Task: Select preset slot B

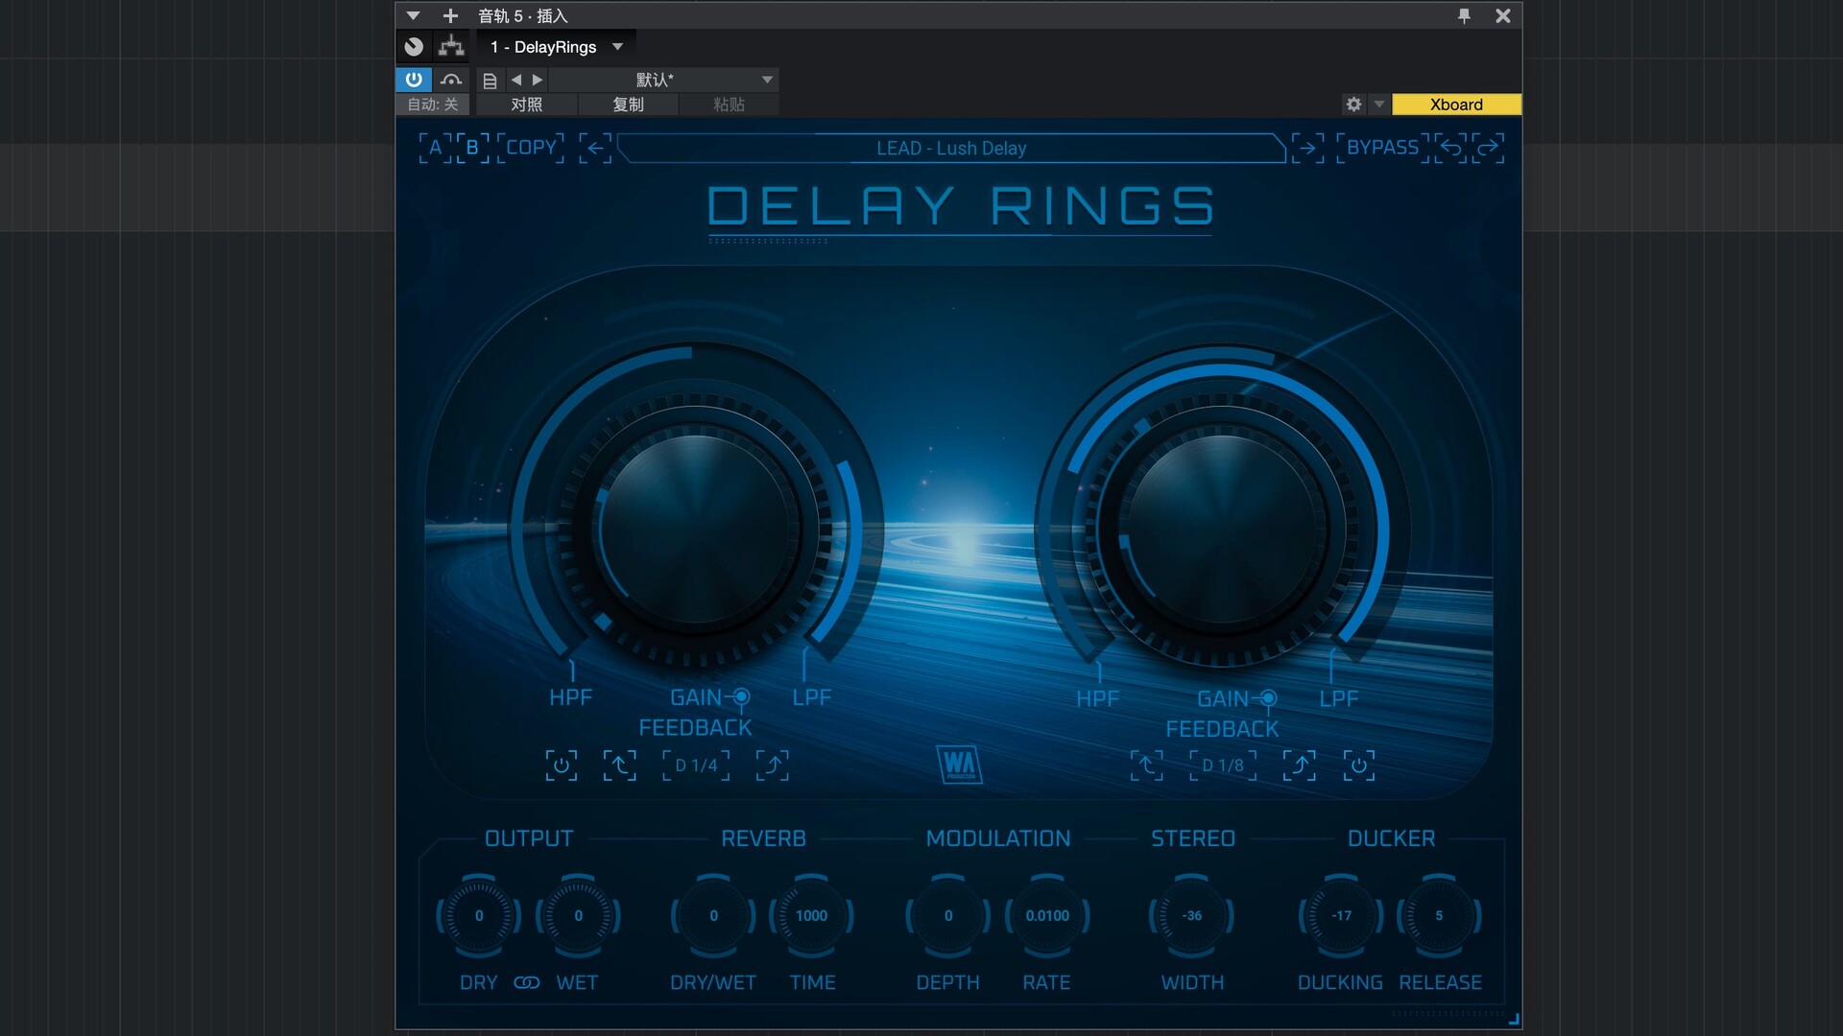Action: pyautogui.click(x=472, y=148)
